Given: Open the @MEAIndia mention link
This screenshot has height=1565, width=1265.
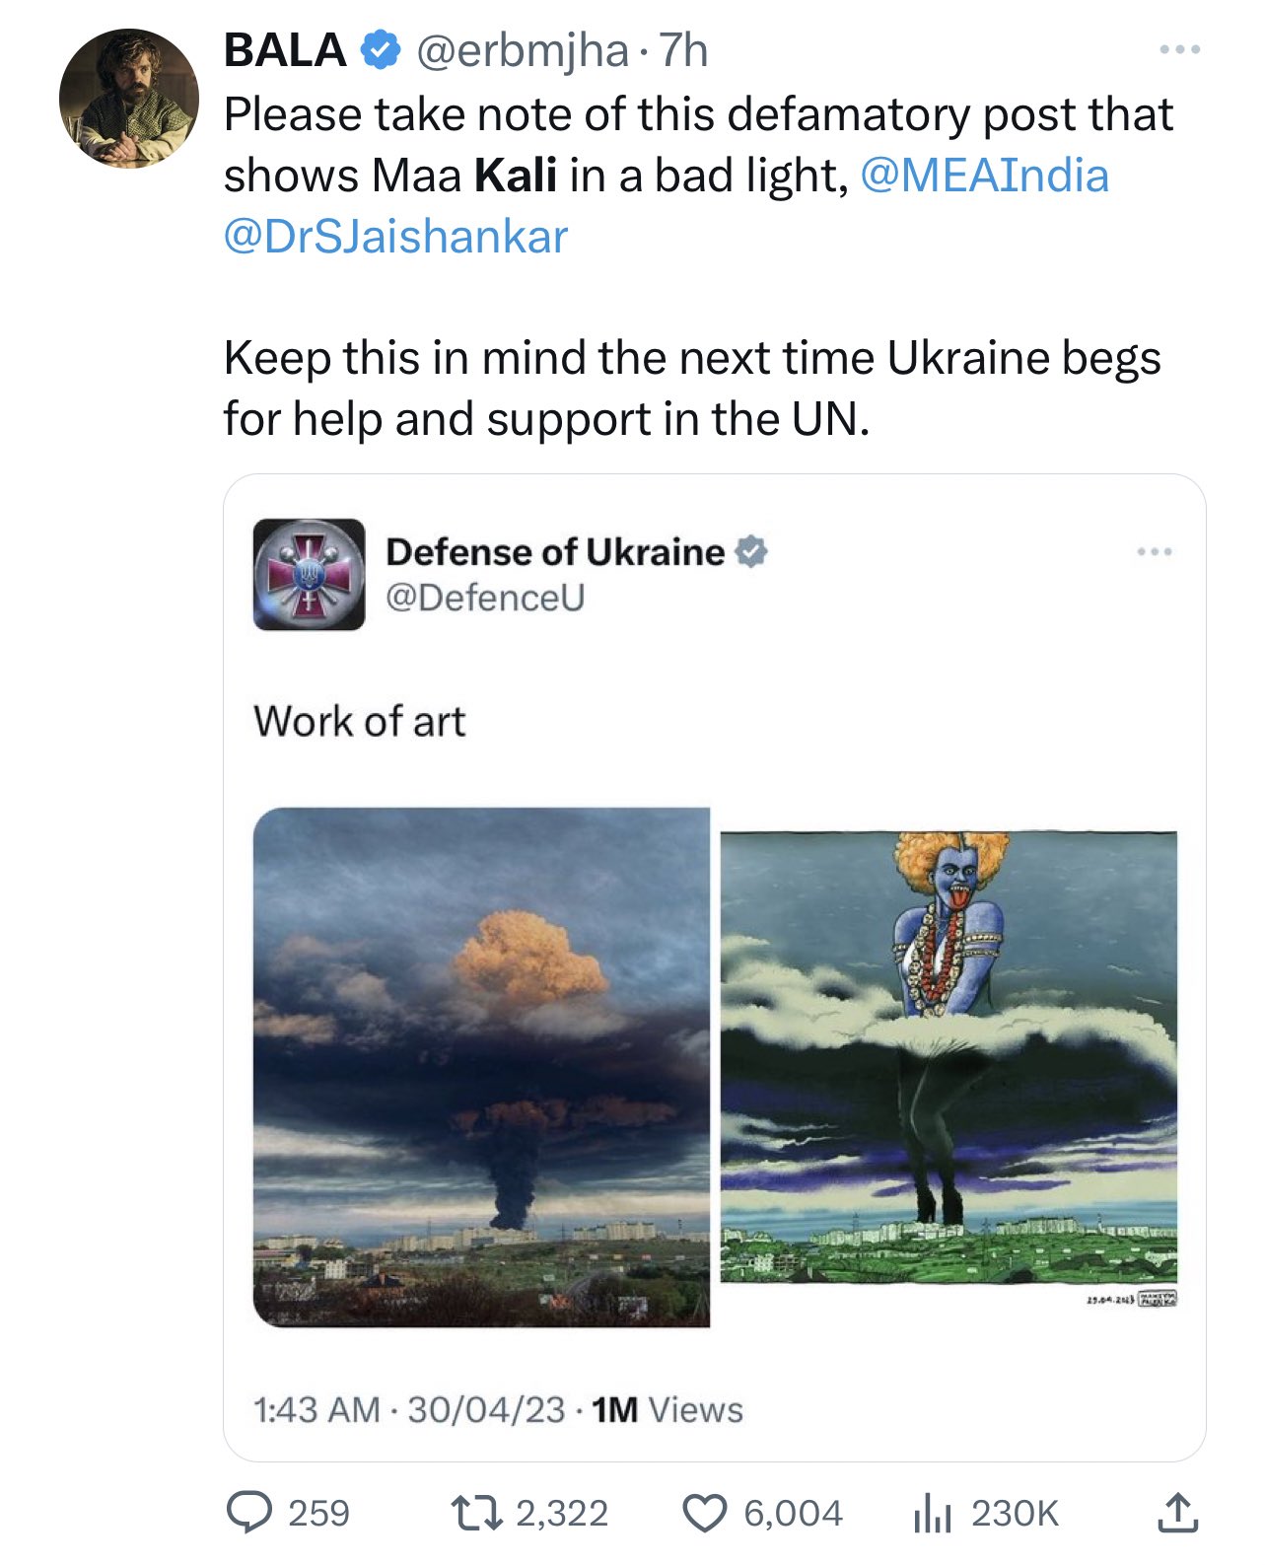Looking at the screenshot, I should (985, 176).
